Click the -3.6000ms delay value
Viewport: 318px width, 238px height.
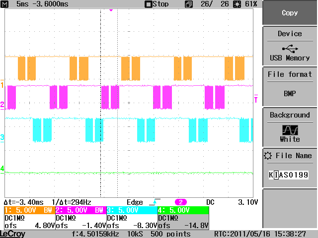(x=50, y=4)
